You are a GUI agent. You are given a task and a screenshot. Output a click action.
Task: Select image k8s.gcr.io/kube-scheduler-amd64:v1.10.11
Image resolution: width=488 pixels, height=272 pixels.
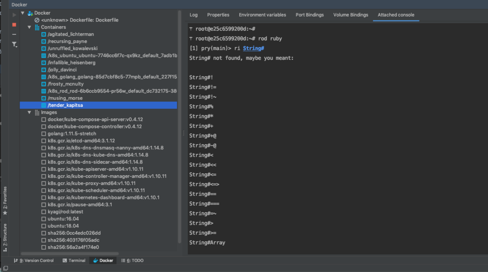[x=96, y=190]
